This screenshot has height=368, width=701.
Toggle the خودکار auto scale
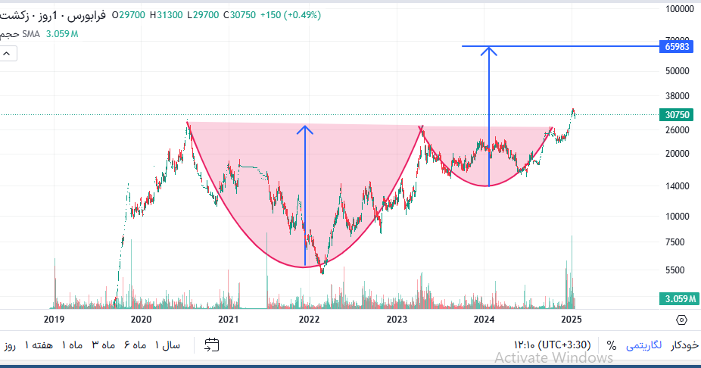click(x=684, y=345)
